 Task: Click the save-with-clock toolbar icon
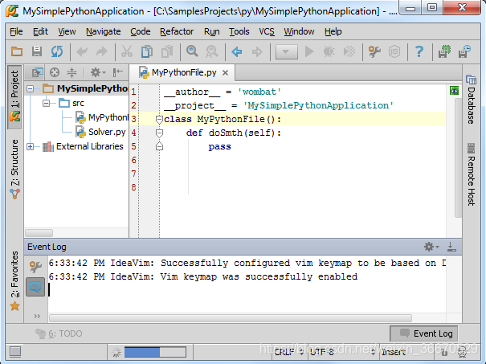coord(464,51)
